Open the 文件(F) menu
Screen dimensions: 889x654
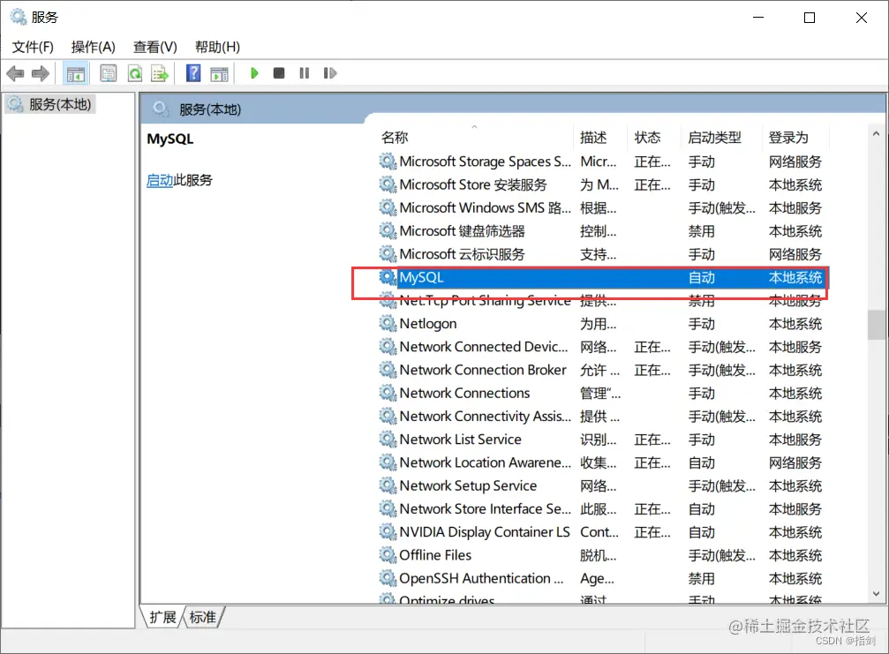coord(33,47)
